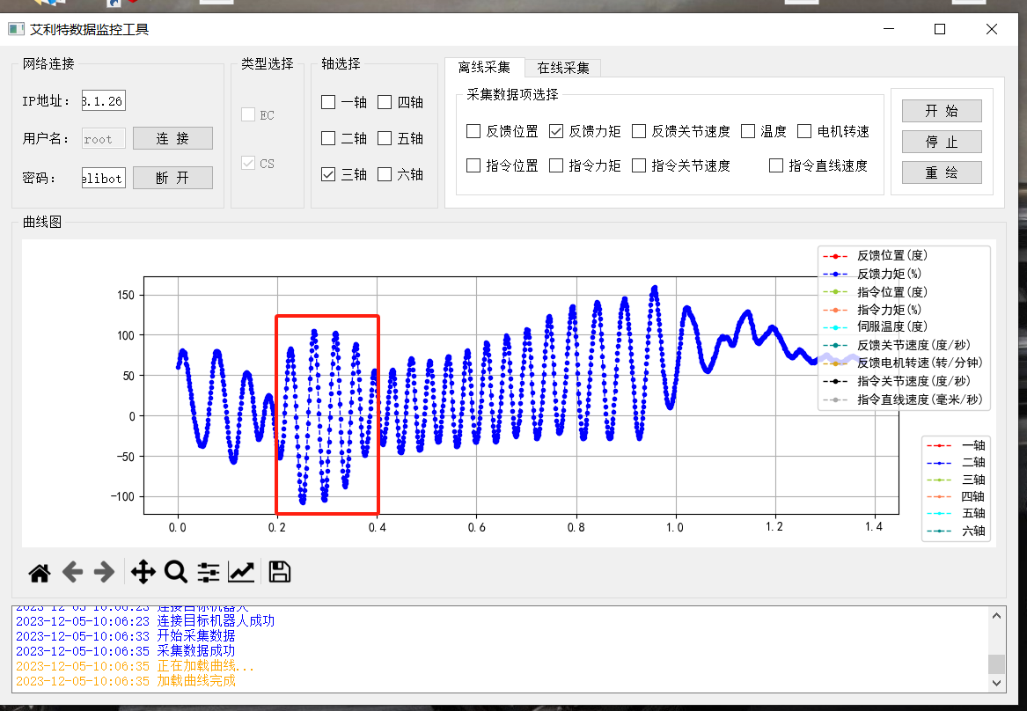Toggle the 三轴 axis checkbox
1027x711 pixels.
(x=328, y=175)
